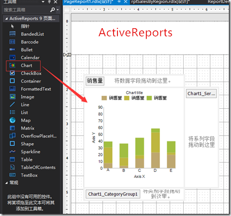Screen dimensions: 231x216
Task: Open the toolbox search options dropdown arrow
Action: pos(58,10)
